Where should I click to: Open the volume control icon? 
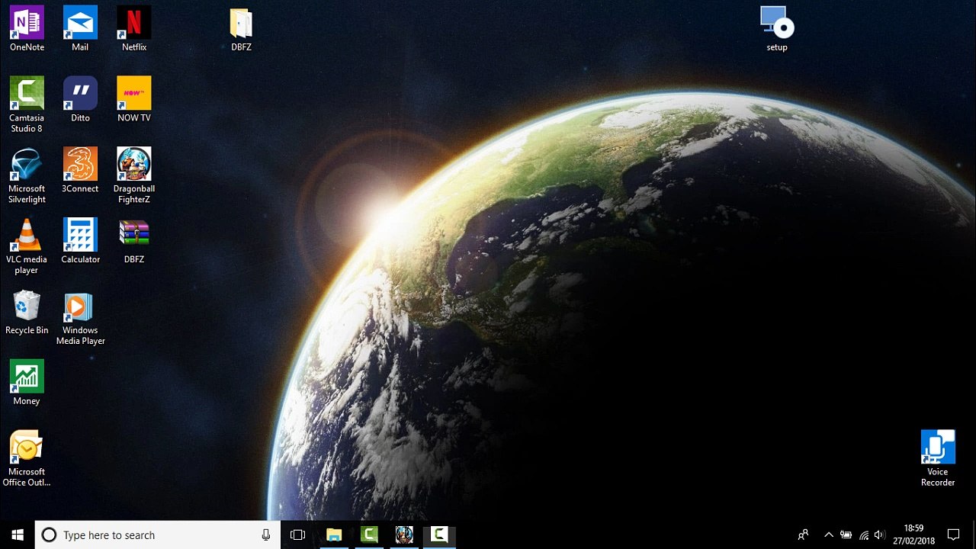[x=880, y=535]
